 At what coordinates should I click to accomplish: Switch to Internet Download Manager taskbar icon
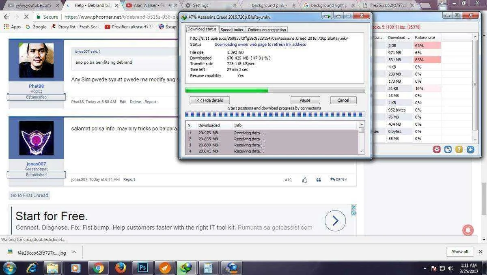click(x=187, y=268)
